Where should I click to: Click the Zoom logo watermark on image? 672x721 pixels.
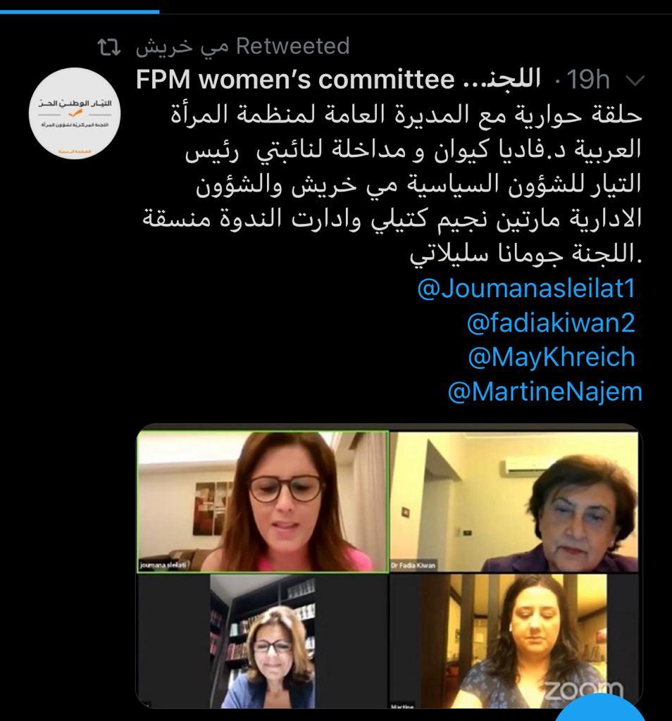pyautogui.click(x=583, y=689)
